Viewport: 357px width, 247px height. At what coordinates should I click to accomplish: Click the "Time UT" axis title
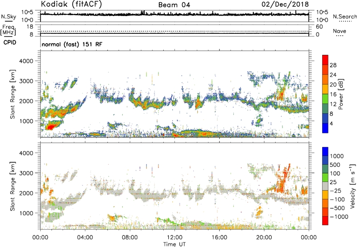pos(174,244)
